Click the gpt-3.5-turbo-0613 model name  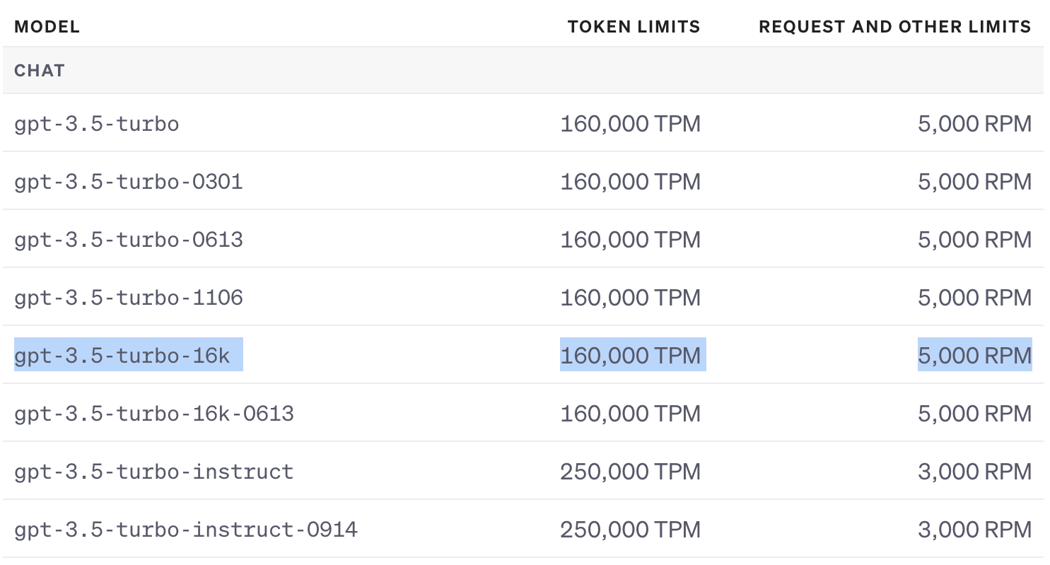click(x=129, y=240)
